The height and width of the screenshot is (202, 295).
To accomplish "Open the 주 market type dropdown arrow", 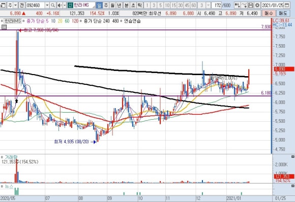I will tap(16, 5).
